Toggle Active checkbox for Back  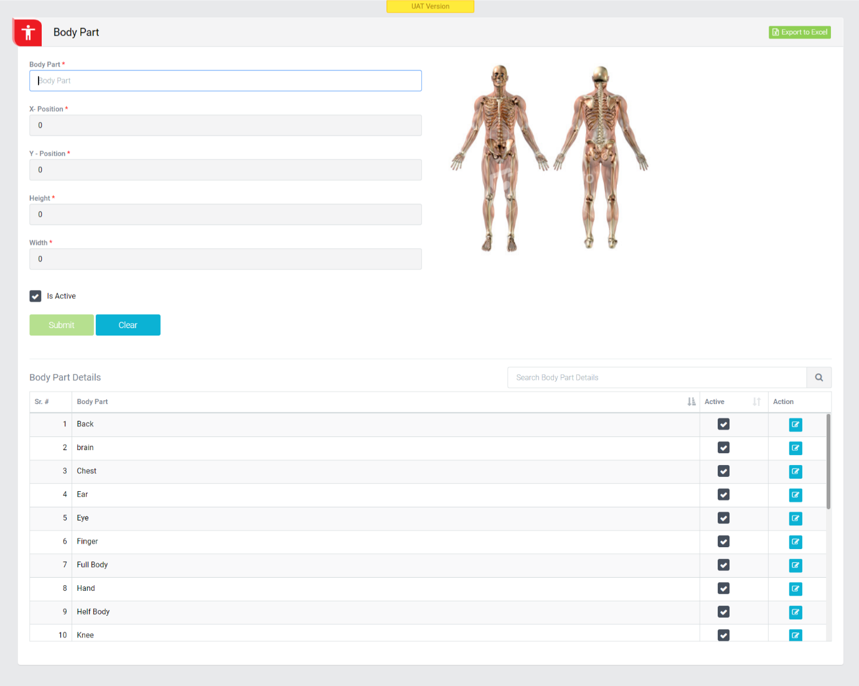coord(723,424)
